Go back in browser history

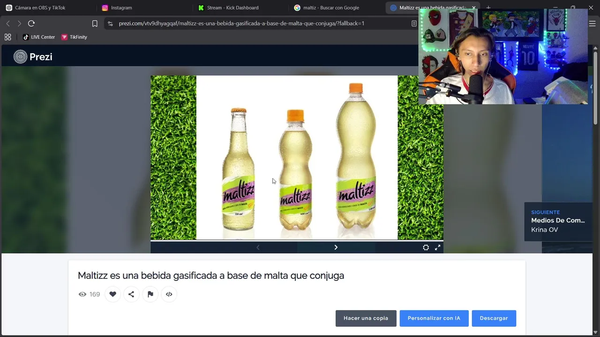coord(7,23)
